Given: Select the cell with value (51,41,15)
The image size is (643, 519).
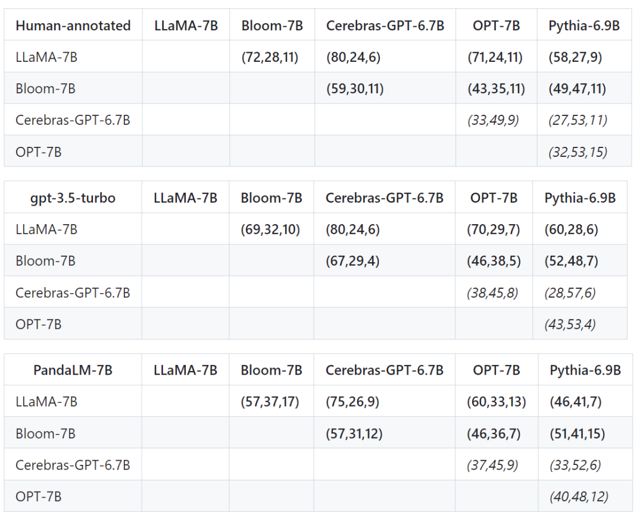Looking at the screenshot, I should (x=578, y=433).
